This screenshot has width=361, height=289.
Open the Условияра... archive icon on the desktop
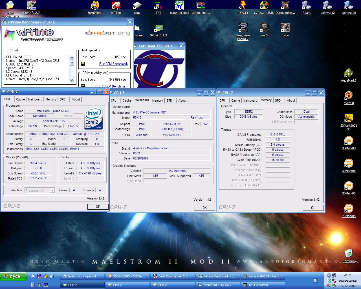point(201,7)
